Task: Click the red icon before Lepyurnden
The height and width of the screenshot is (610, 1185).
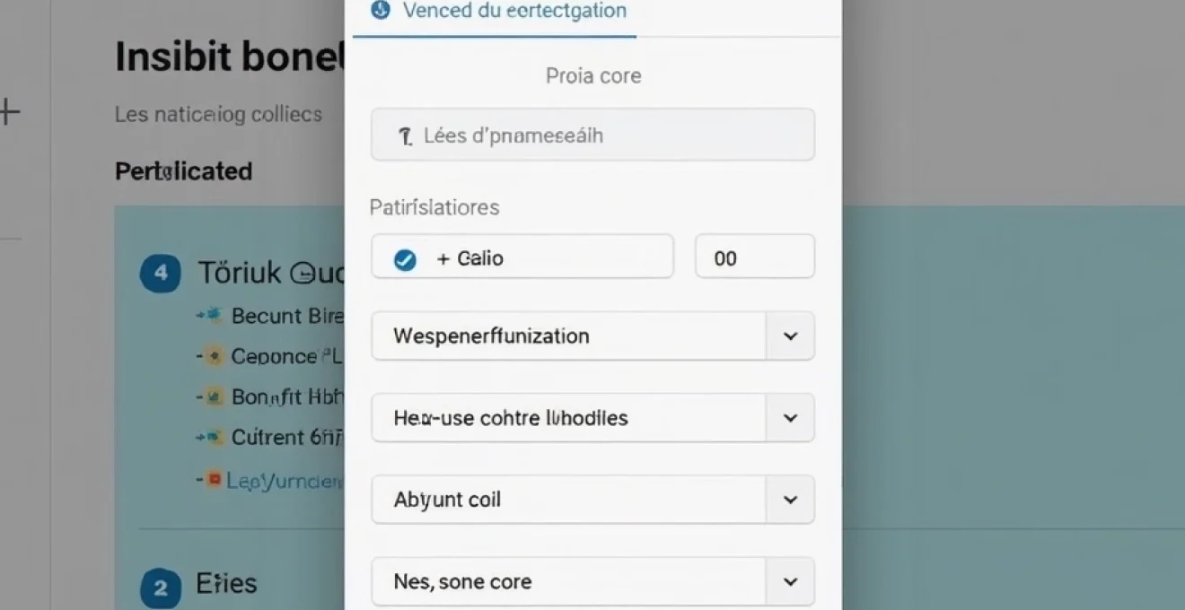Action: tap(213, 480)
